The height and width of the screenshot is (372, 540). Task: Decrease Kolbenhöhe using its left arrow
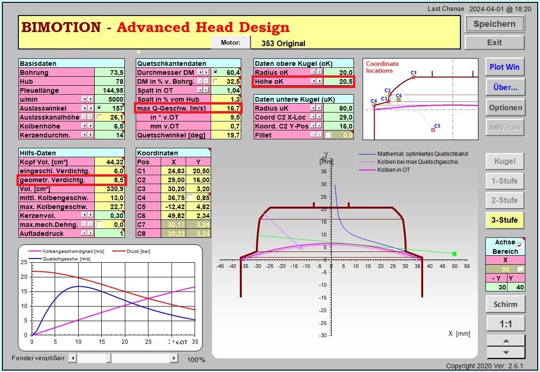click(x=84, y=126)
